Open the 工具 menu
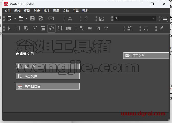This screenshot has width=172, height=123. 76,11
